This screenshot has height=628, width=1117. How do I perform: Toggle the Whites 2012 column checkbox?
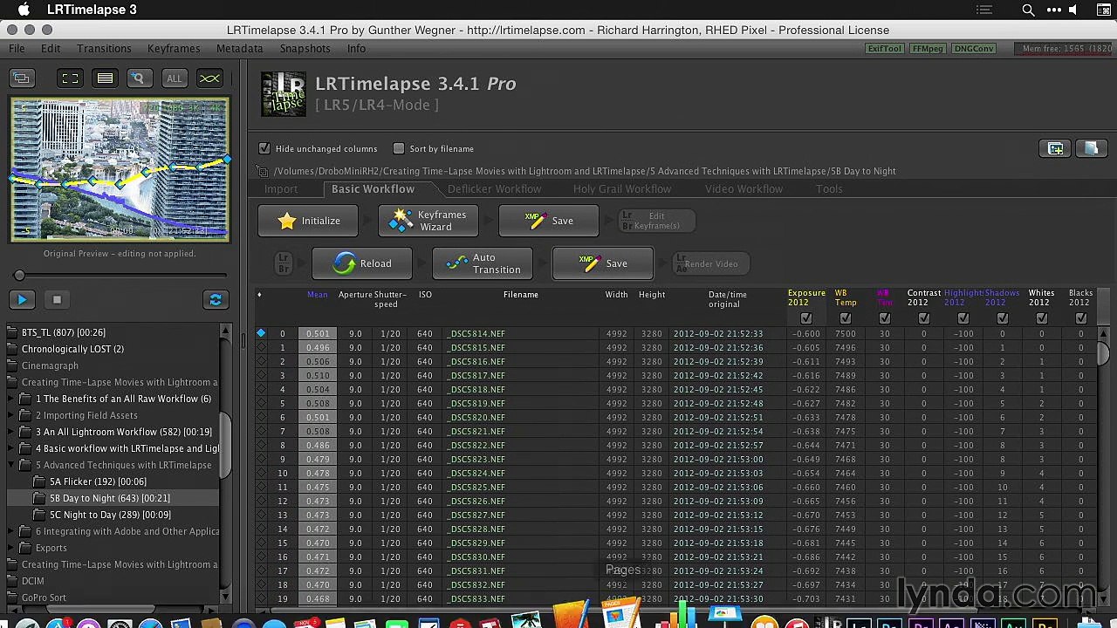1042,318
